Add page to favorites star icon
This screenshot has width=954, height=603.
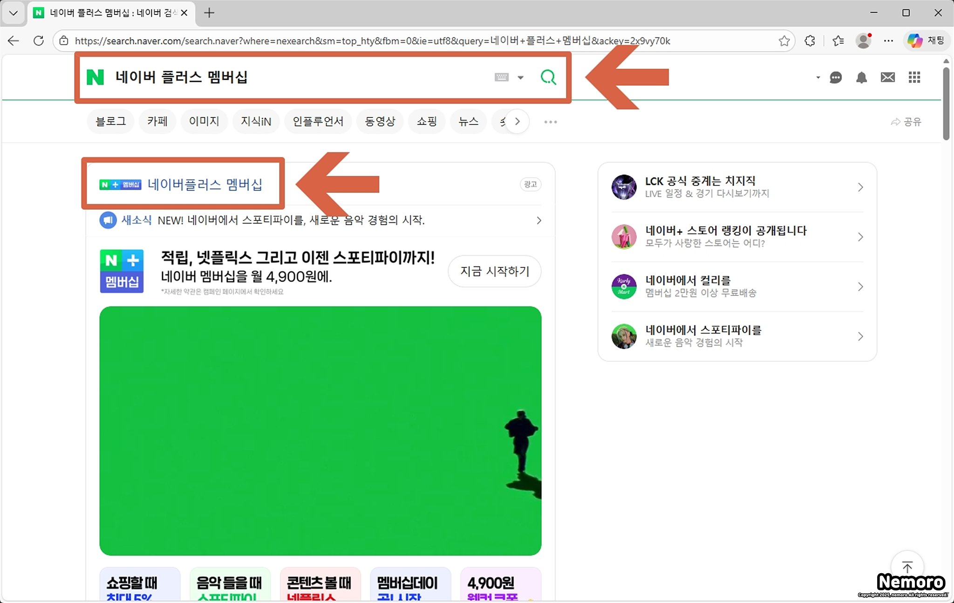tap(784, 41)
